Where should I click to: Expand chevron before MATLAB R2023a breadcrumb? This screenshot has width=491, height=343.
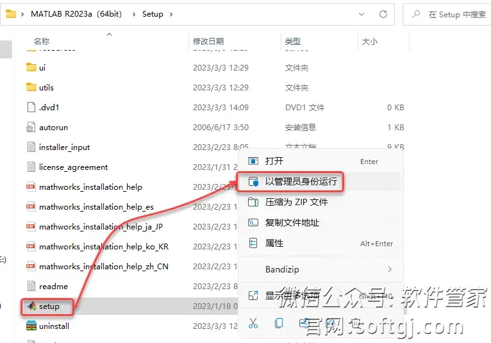(x=22, y=14)
